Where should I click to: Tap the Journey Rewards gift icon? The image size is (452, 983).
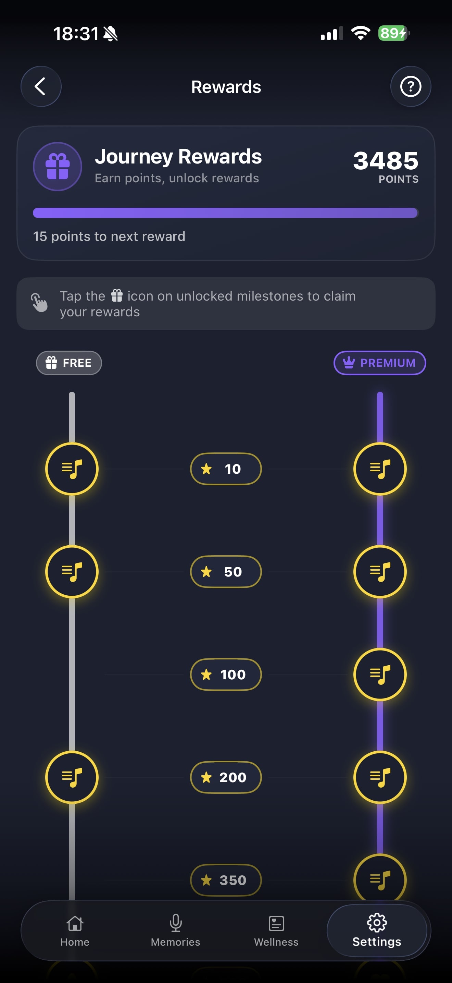click(x=57, y=166)
